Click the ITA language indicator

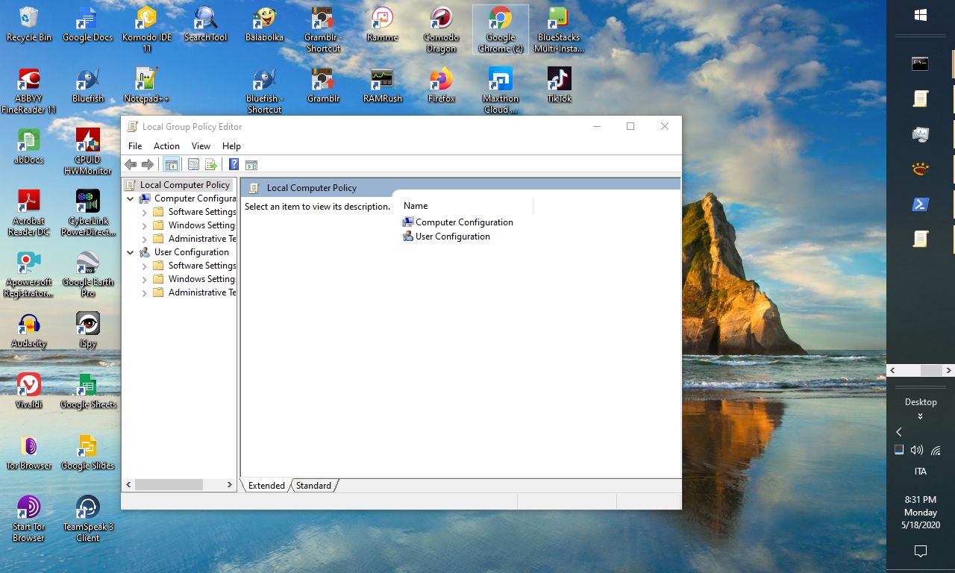point(920,472)
